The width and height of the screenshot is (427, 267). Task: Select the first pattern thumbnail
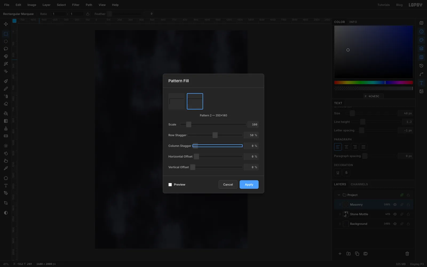click(x=176, y=101)
